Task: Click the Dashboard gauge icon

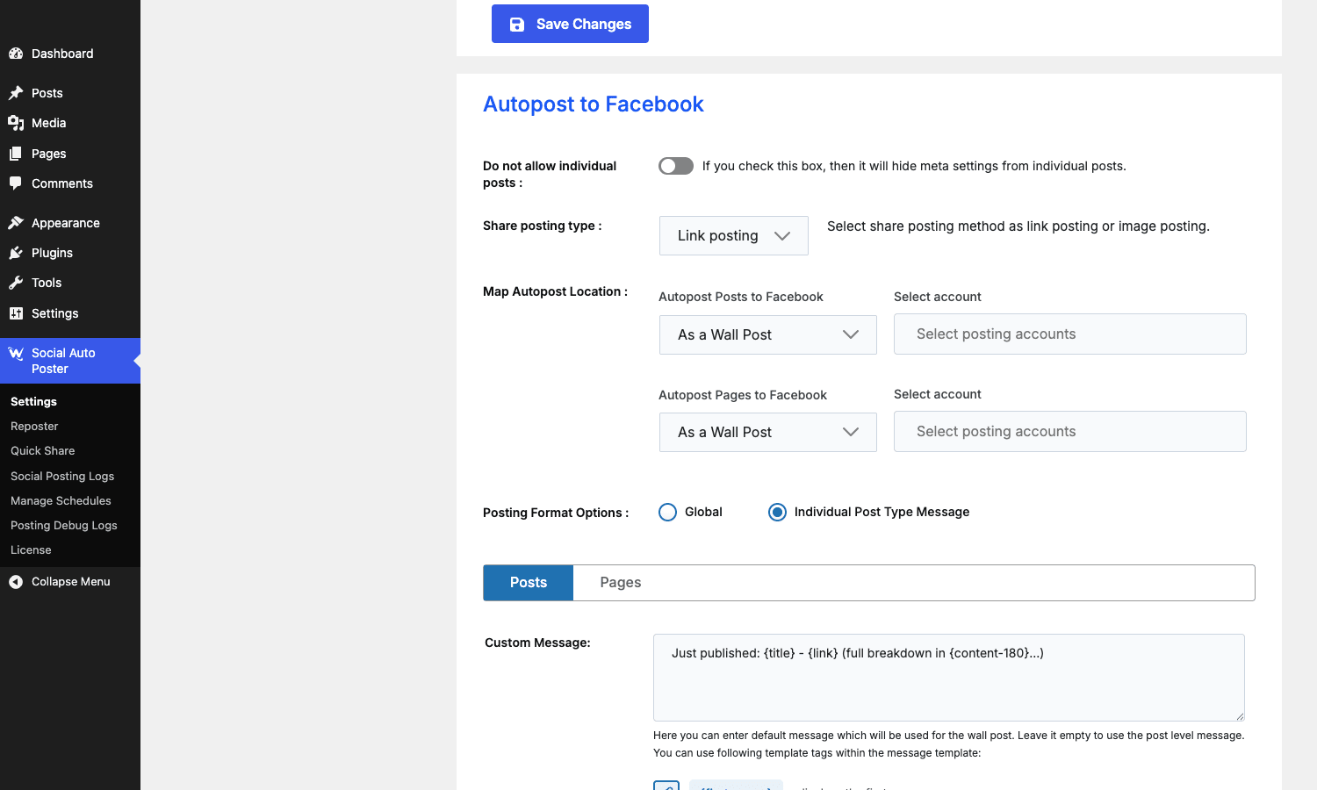Action: click(16, 54)
